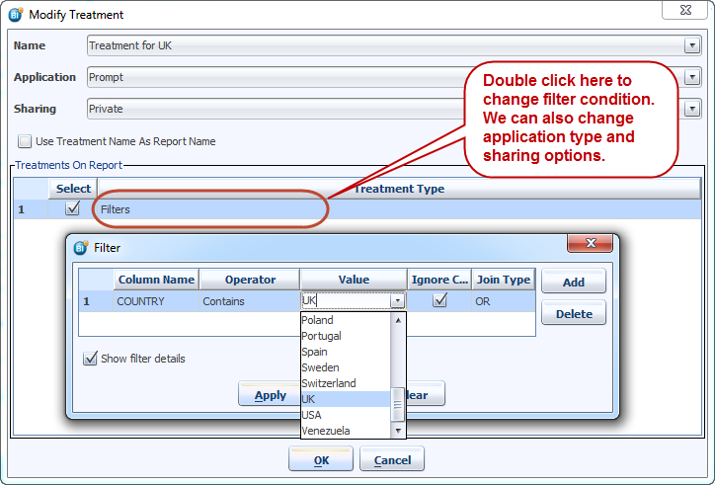This screenshot has height=485, width=715.
Task: Choose Switzerland in the dropdown list
Action: pyautogui.click(x=329, y=383)
